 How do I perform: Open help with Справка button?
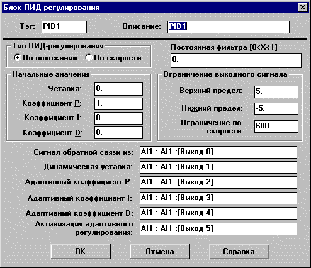tap(239, 252)
